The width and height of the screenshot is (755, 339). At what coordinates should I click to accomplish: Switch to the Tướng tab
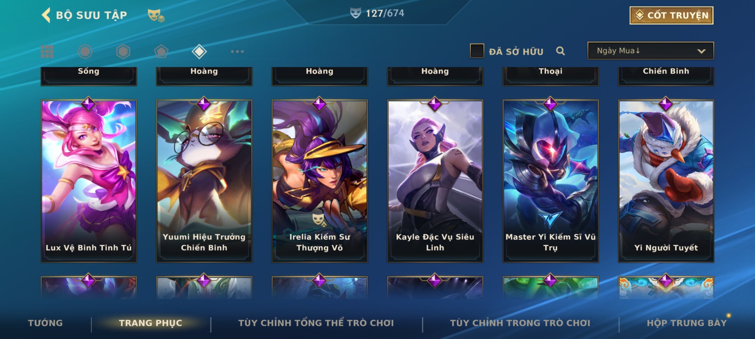[45, 323]
